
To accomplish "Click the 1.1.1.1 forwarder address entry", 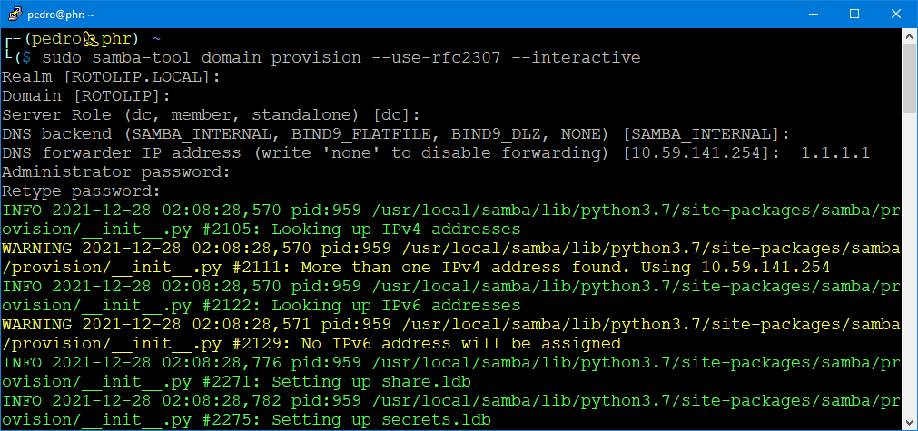I will pyautogui.click(x=835, y=153).
